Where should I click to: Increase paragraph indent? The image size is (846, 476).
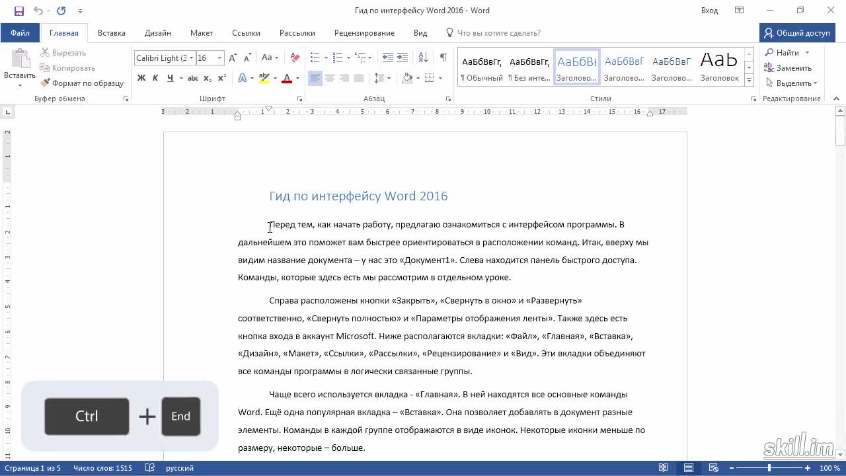[403, 58]
